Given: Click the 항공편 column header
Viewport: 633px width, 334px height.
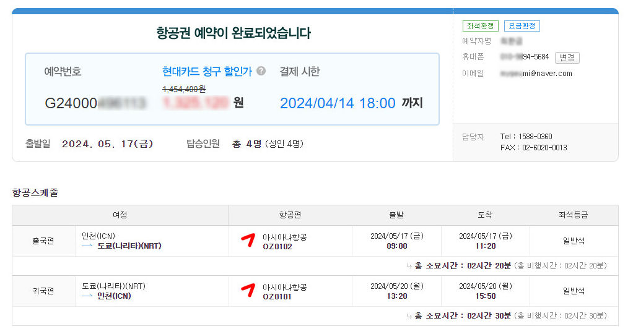Looking at the screenshot, I should pos(290,215).
